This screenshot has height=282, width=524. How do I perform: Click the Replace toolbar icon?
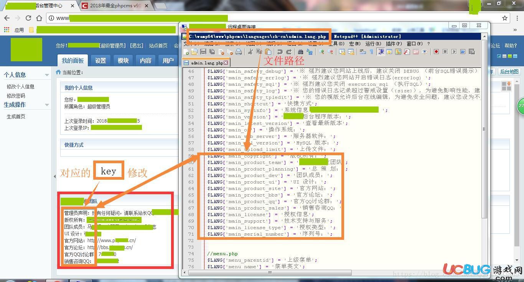pyautogui.click(x=310, y=52)
